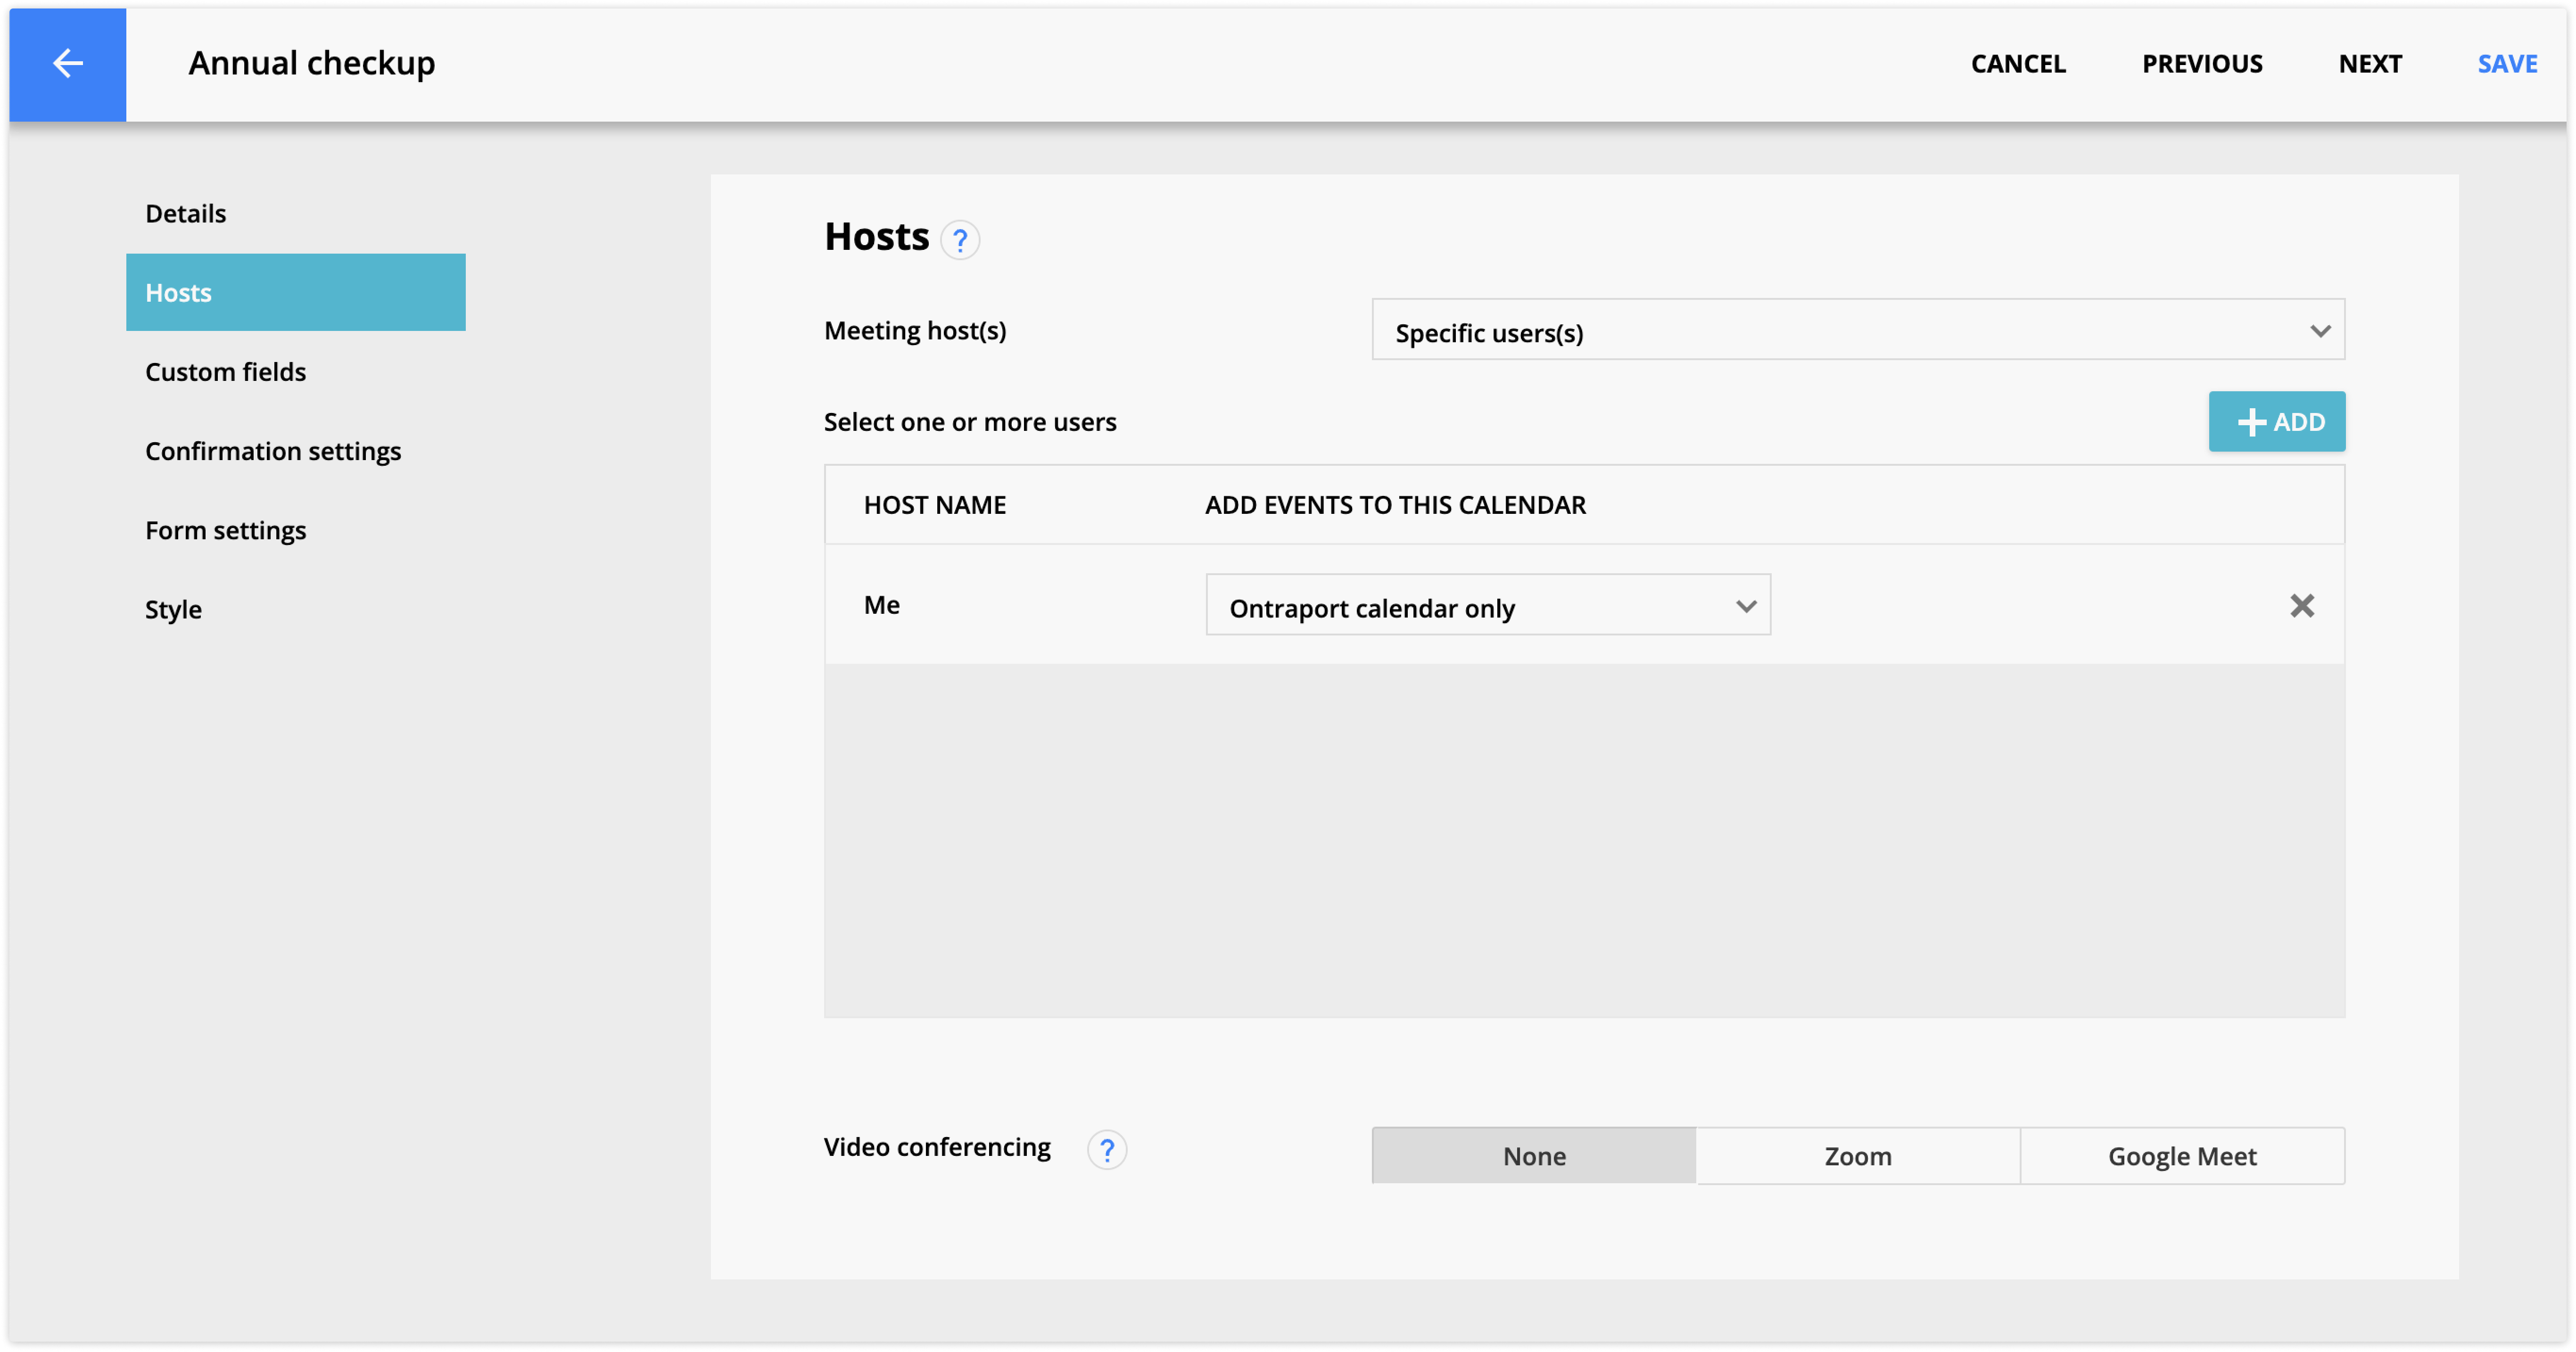Click the Me host name cell

(x=881, y=605)
